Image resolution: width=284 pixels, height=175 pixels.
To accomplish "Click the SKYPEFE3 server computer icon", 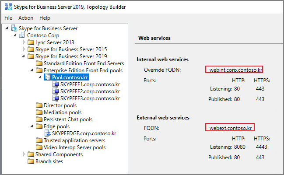I will coord(56,98).
